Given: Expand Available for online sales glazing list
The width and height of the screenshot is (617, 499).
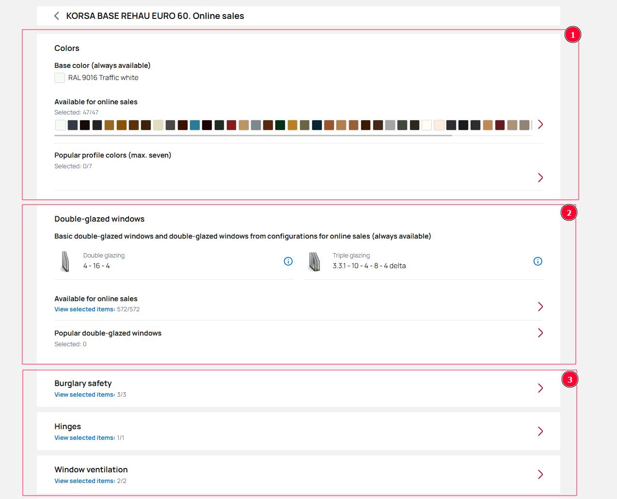Looking at the screenshot, I should (x=540, y=306).
